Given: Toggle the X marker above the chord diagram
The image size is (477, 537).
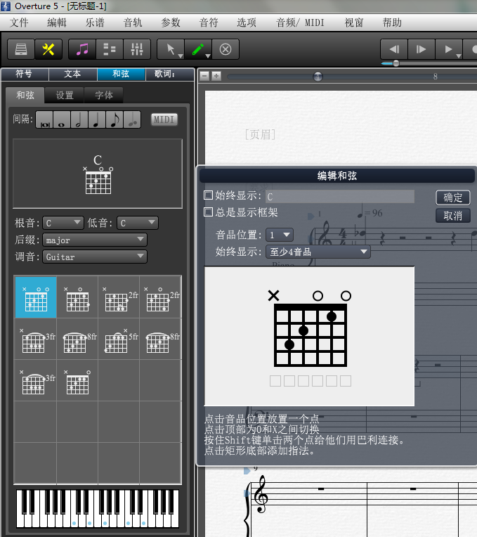Looking at the screenshot, I should pyautogui.click(x=273, y=296).
